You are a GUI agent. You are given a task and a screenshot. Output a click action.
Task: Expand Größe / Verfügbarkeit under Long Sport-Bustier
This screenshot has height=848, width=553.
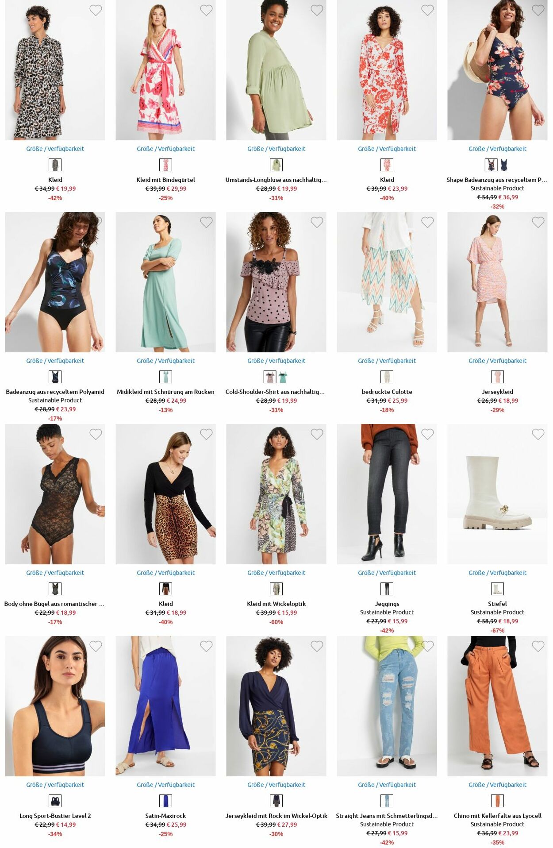point(55,785)
